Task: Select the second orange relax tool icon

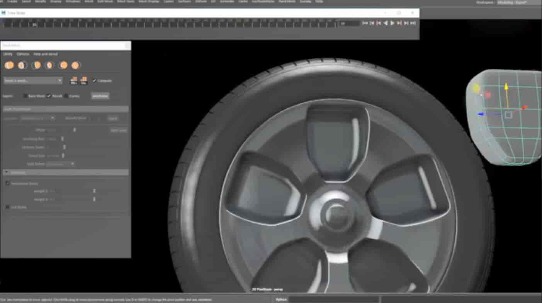Action: point(22,65)
